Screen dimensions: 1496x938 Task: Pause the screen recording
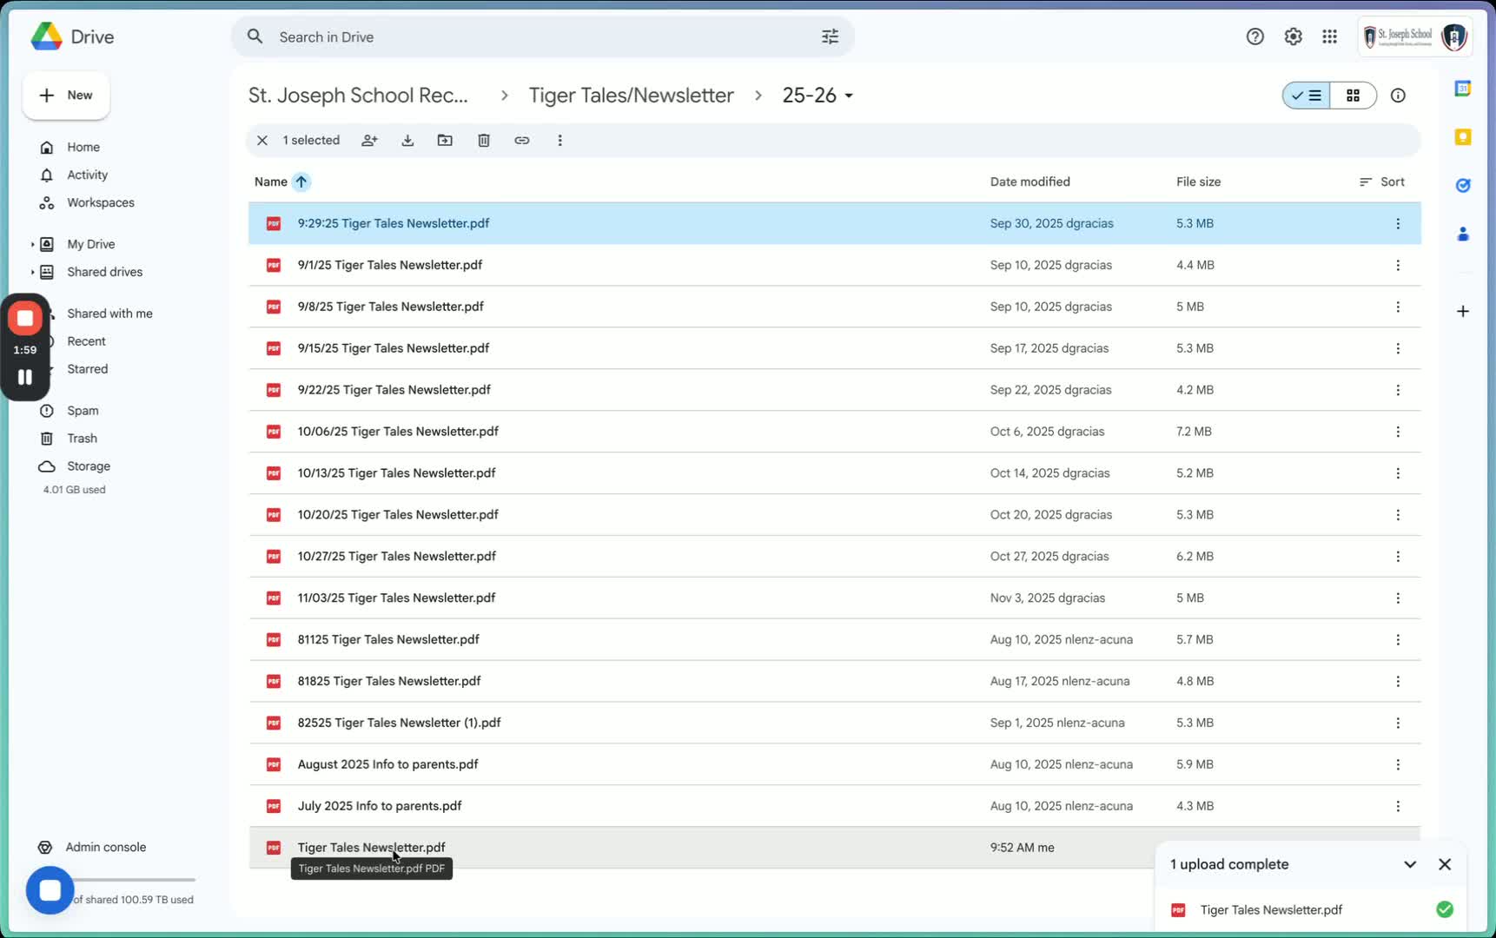click(x=25, y=377)
